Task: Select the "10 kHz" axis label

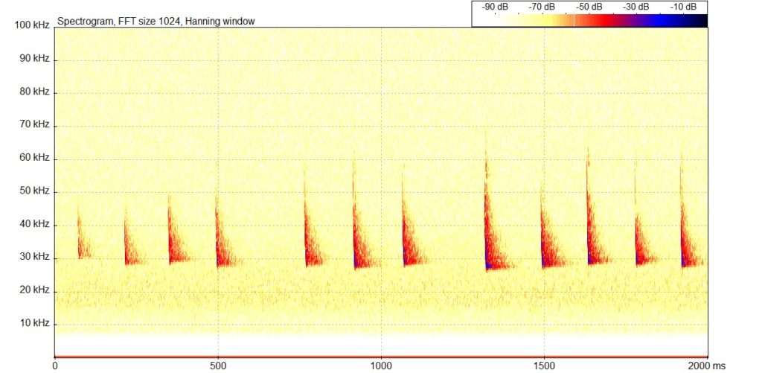Action: tap(34, 323)
